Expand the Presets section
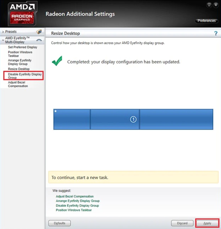This screenshot has width=221, height=229. tap(3, 32)
